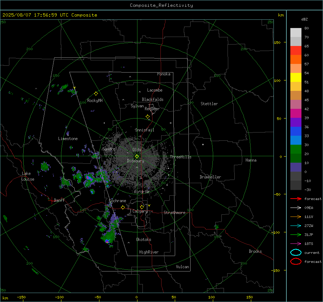Pick the green 31JP arrow legend icon
Image resolution: width=323 pixels, height=302 pixels.
296,234
